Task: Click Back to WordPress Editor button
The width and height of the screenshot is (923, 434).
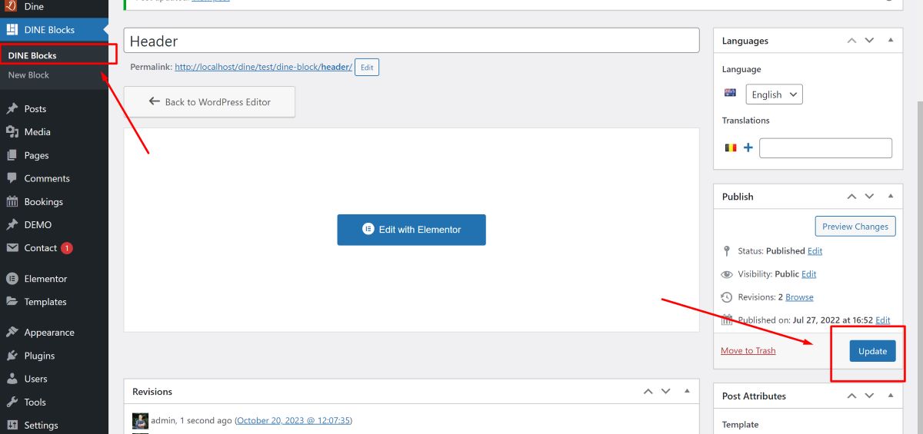Action: point(209,101)
